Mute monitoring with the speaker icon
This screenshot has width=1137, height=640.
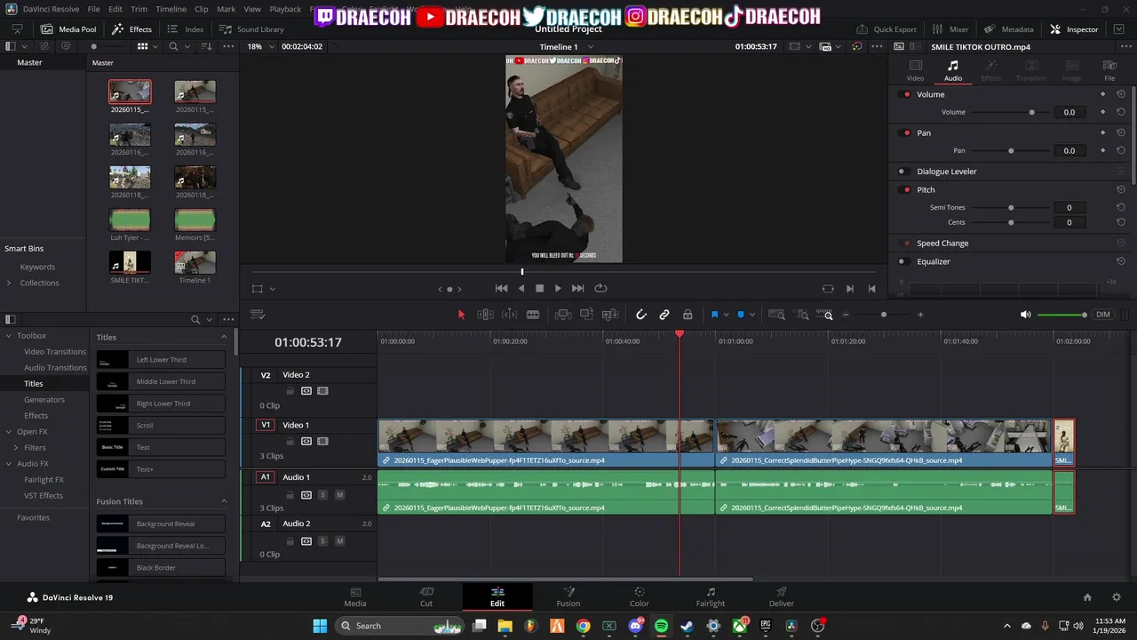coord(1026,315)
